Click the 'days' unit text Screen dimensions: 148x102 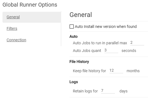123,91
